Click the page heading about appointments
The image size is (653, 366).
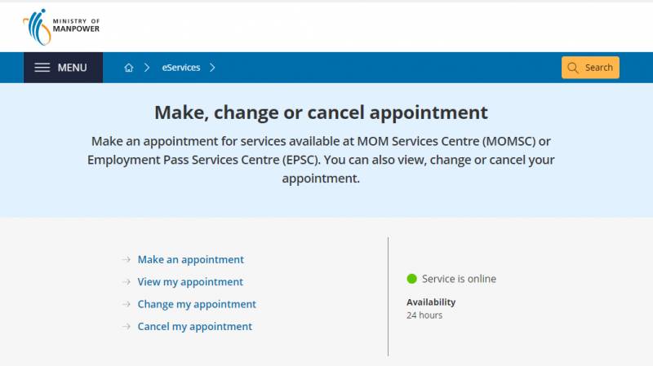pyautogui.click(x=321, y=112)
